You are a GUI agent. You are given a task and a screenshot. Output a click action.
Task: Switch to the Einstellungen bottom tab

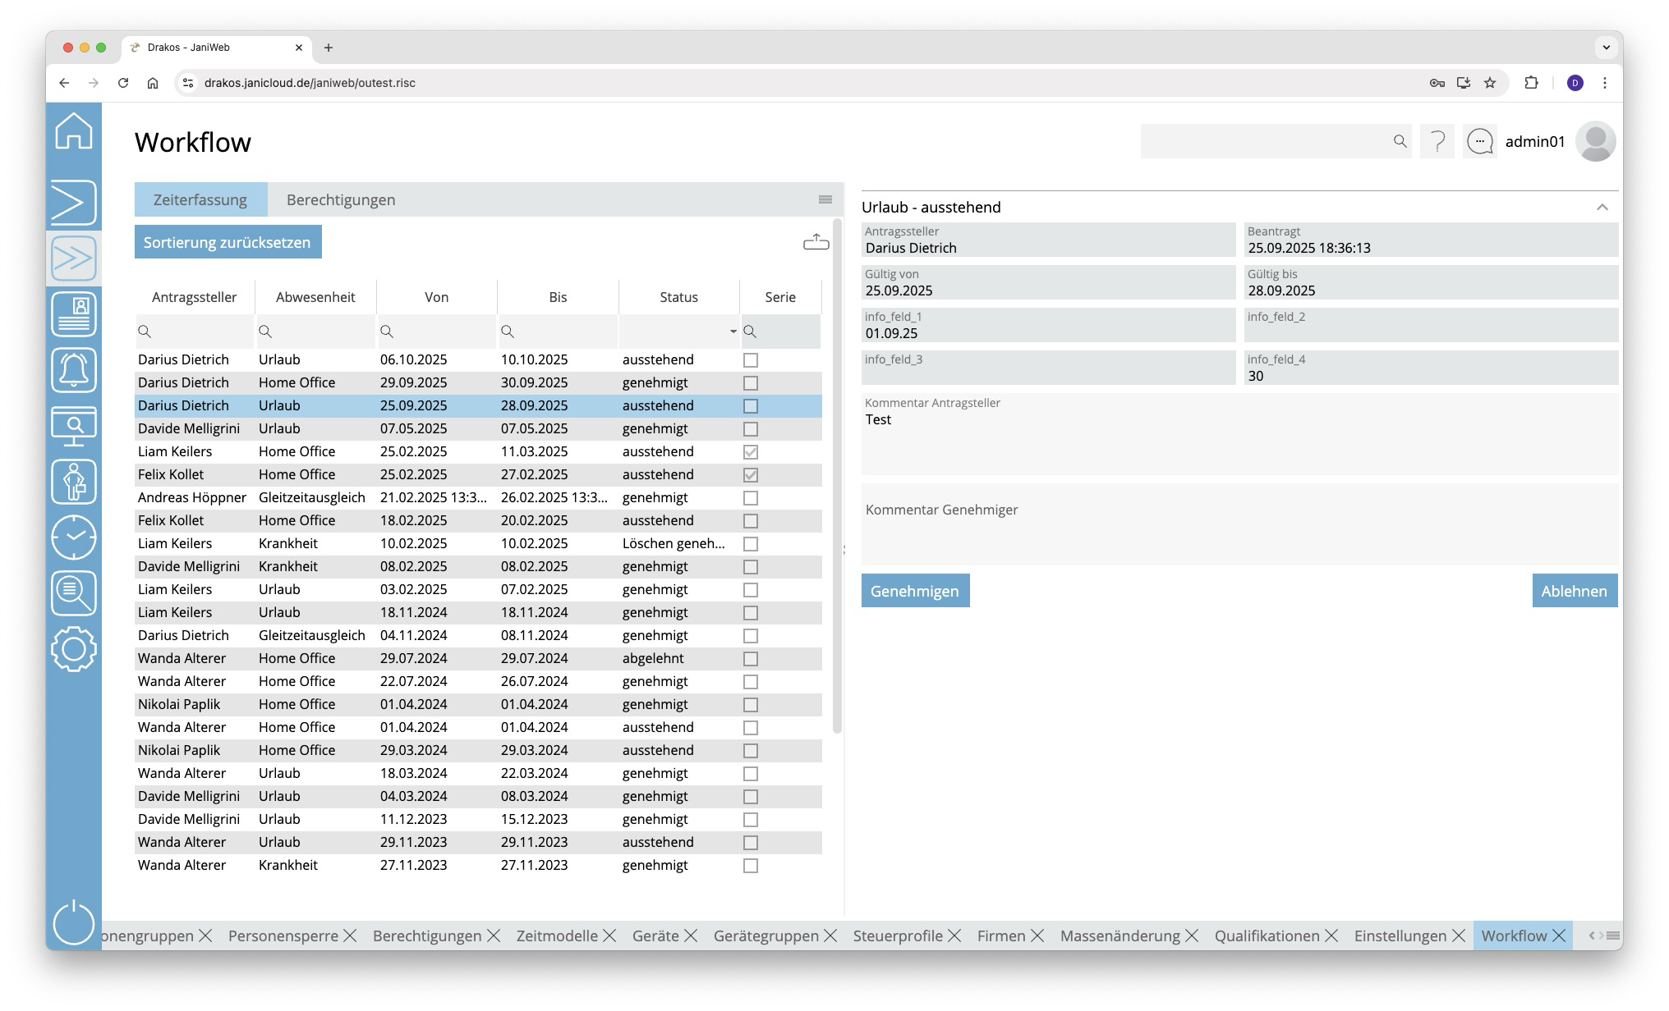tap(1400, 936)
